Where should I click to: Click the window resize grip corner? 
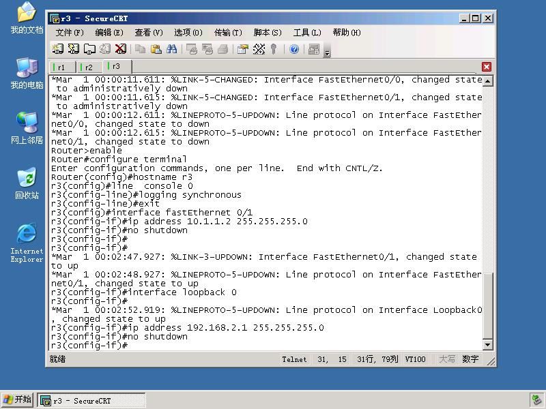tap(491, 362)
